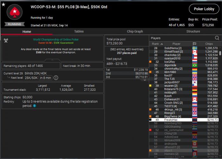Select highlighted FreakyHax row
The height and width of the screenshot is (159, 222).
tap(184, 120)
